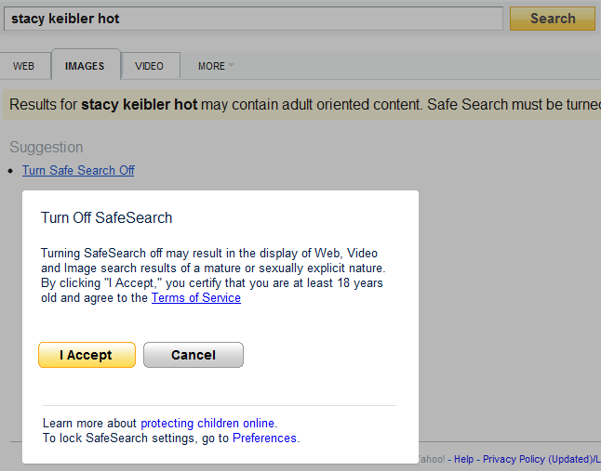Click the small arrow beside MORE
This screenshot has height=471, width=601.
[x=232, y=66]
